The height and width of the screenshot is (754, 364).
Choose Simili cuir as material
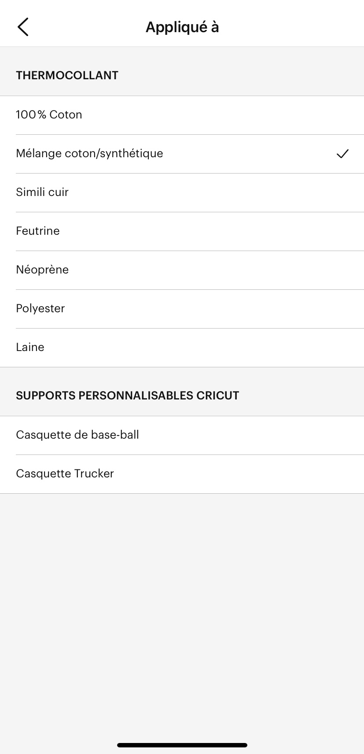[42, 192]
